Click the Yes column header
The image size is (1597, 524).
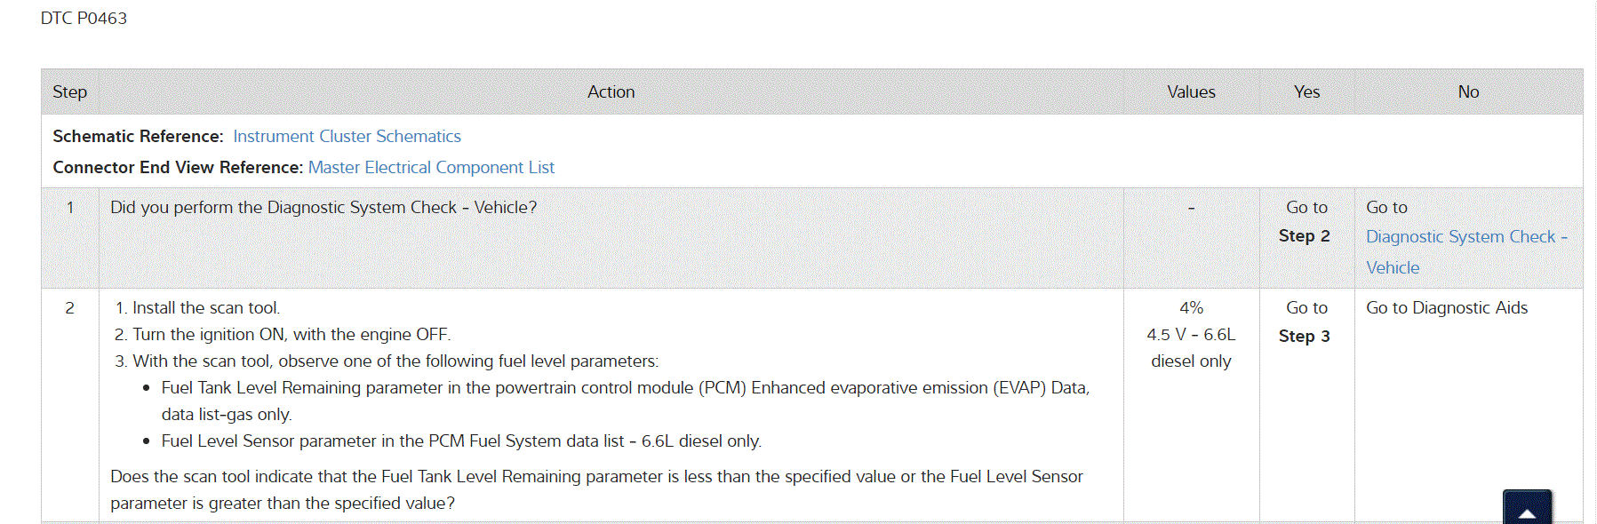click(1306, 92)
